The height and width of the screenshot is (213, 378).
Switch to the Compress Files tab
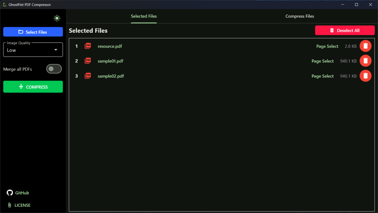(299, 16)
